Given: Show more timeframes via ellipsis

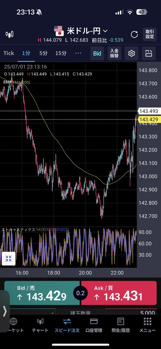Looking at the screenshot, I should 78,53.
